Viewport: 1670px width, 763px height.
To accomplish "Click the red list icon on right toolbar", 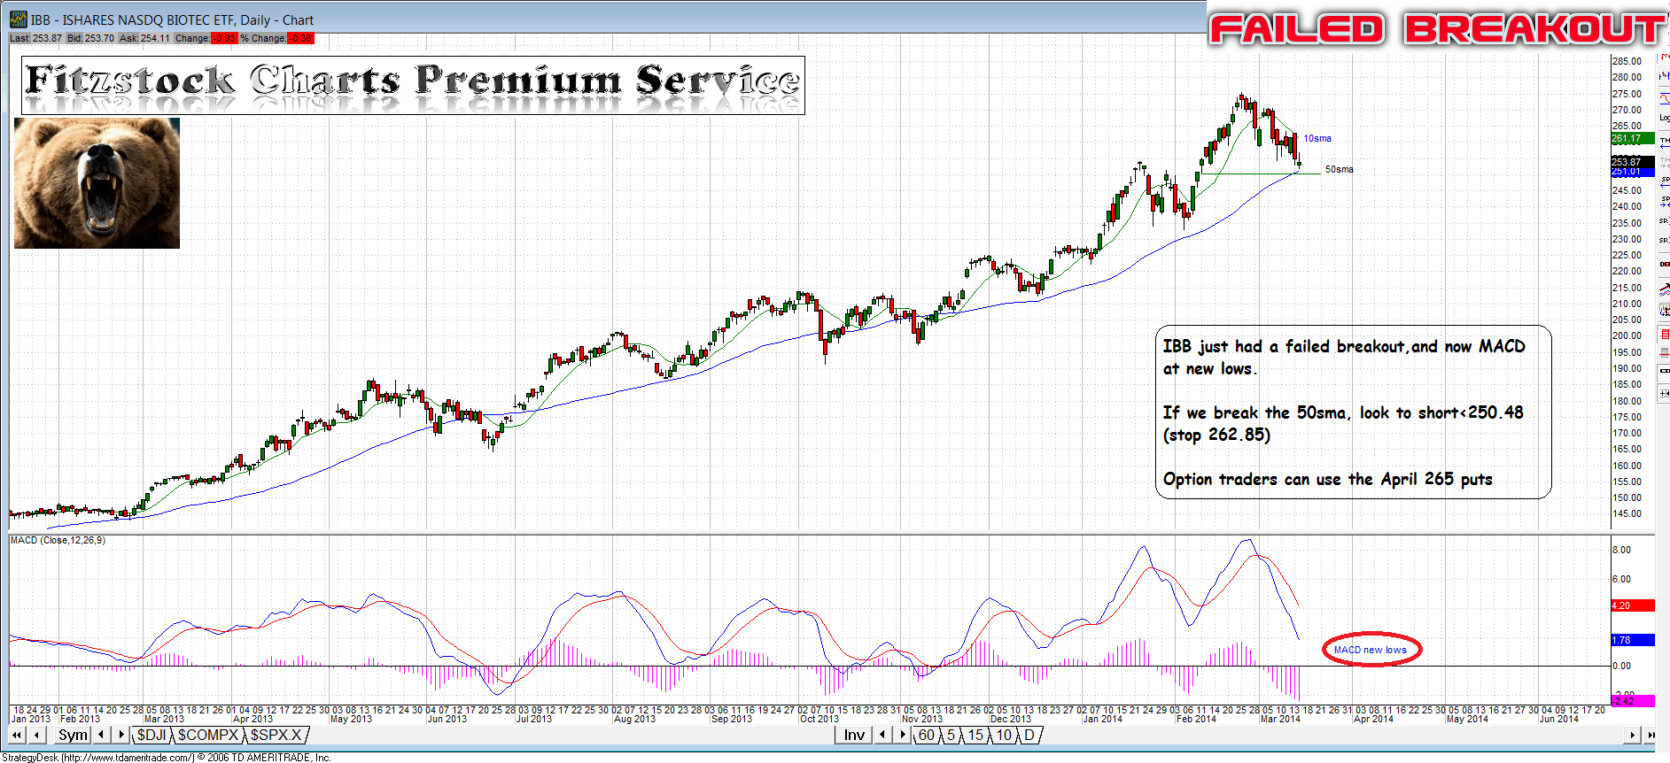I will click(x=1665, y=334).
